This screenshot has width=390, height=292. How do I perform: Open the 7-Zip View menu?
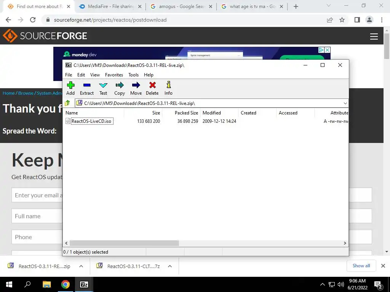(x=95, y=75)
